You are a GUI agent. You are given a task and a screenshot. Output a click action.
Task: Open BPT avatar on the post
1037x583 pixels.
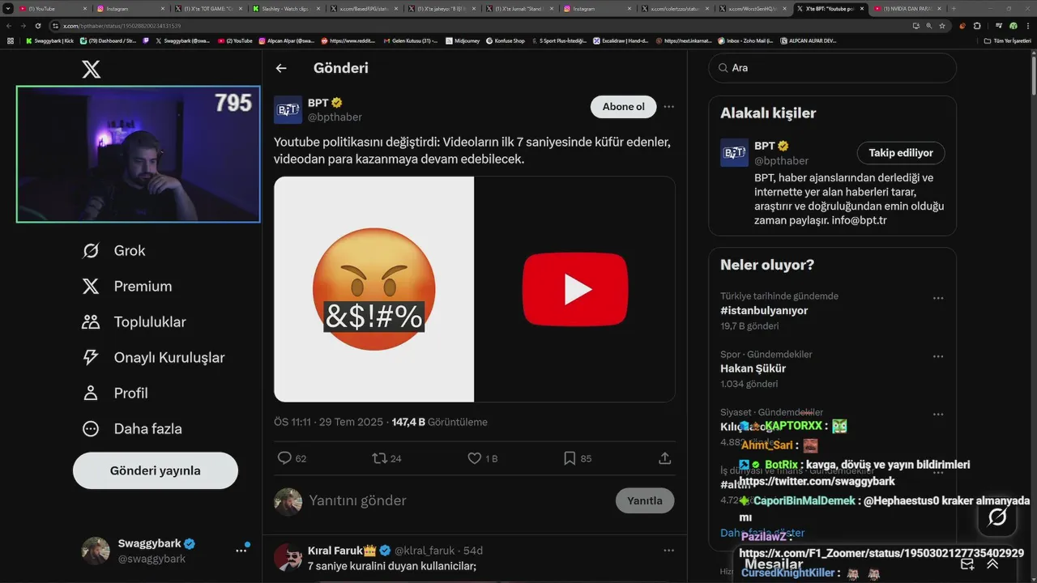coord(288,109)
